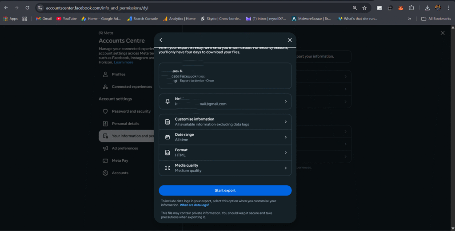Open site information icon in address bar
455x231 pixels.
tap(40, 8)
